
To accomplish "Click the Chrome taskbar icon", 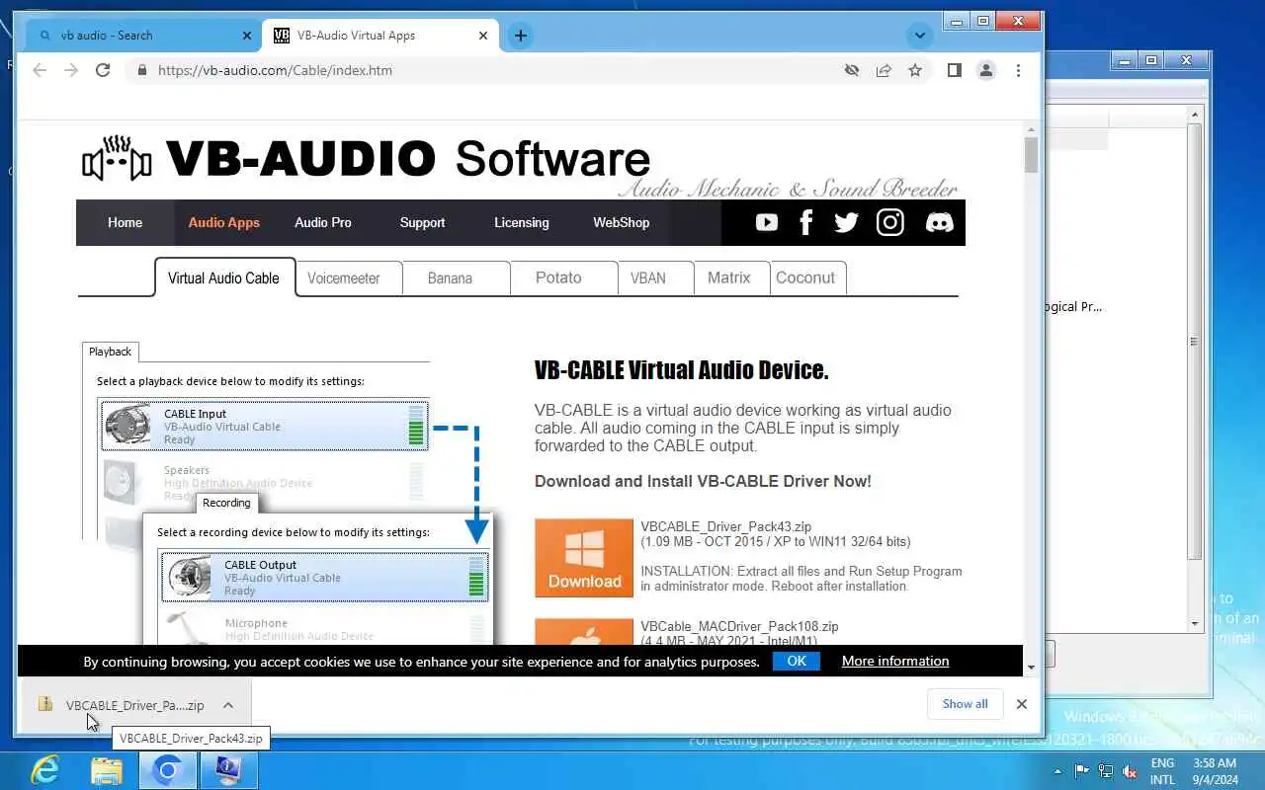I will (167, 769).
